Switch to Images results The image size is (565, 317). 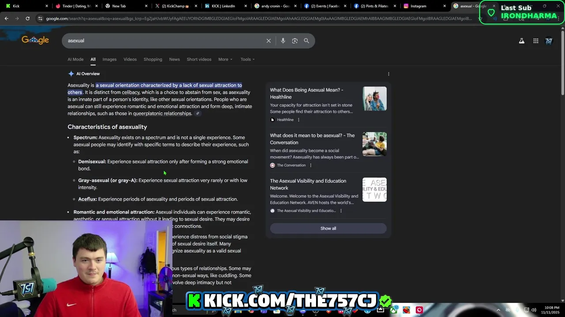tap(109, 59)
